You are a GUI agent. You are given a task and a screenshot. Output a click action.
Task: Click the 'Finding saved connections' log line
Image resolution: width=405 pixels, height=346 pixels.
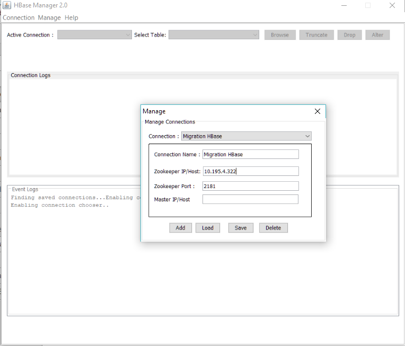pyautogui.click(x=76, y=198)
